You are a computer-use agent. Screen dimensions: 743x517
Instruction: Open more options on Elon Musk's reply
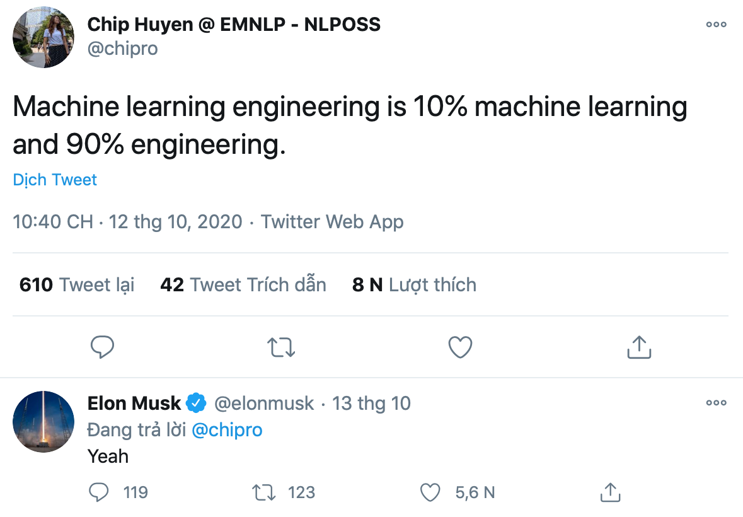[x=716, y=403]
